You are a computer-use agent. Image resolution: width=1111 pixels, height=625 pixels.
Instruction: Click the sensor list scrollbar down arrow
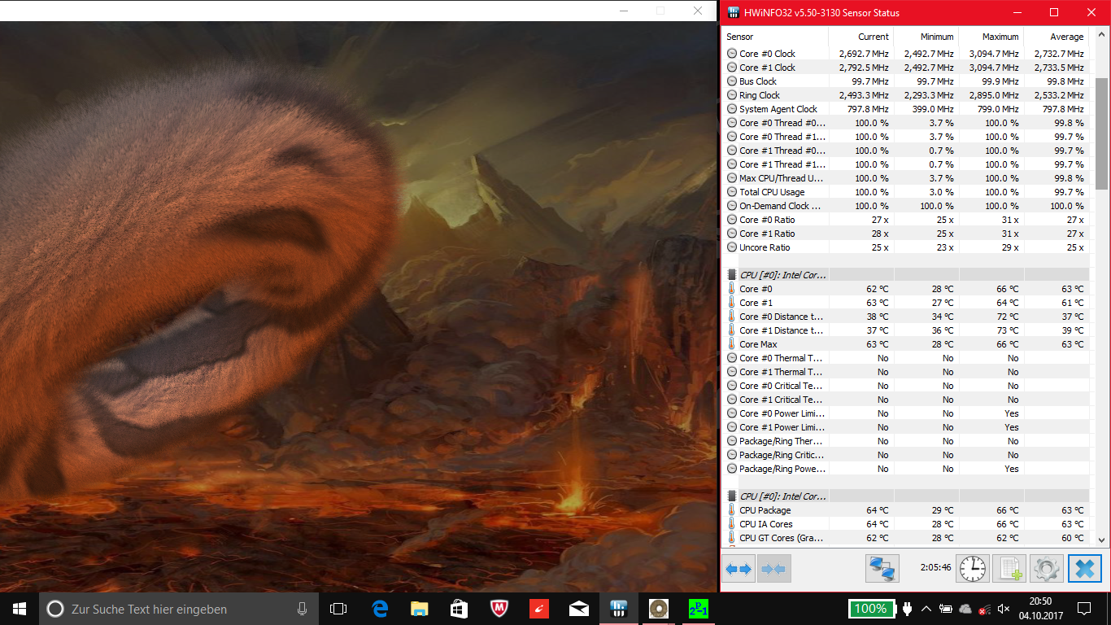click(x=1102, y=539)
